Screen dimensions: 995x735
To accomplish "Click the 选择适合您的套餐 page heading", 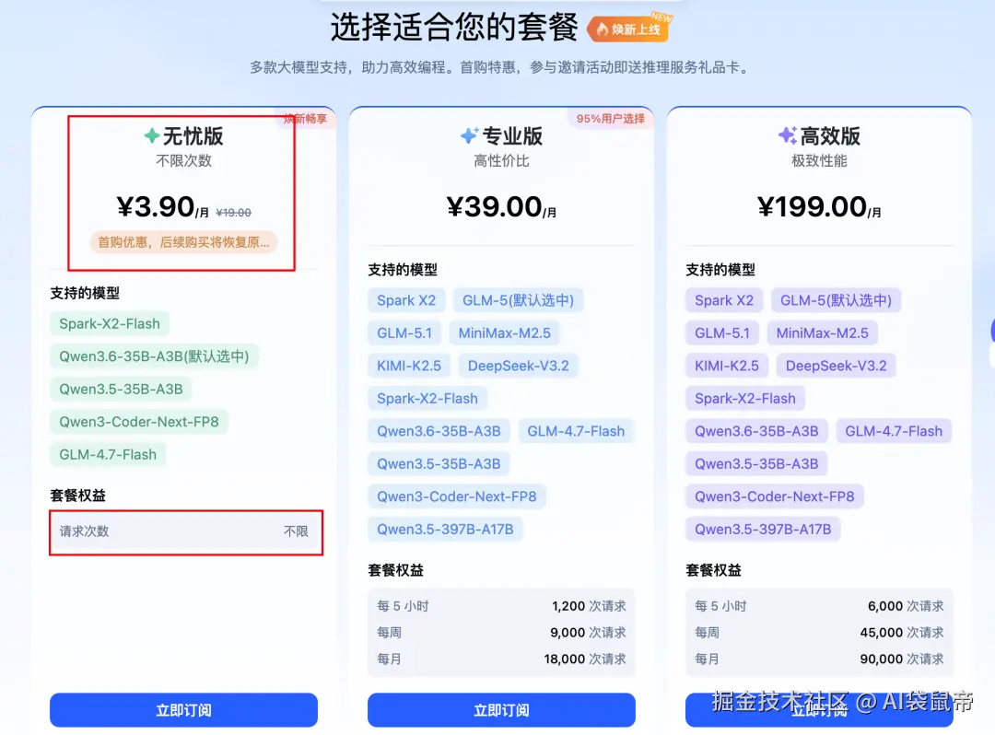I will 454,28.
